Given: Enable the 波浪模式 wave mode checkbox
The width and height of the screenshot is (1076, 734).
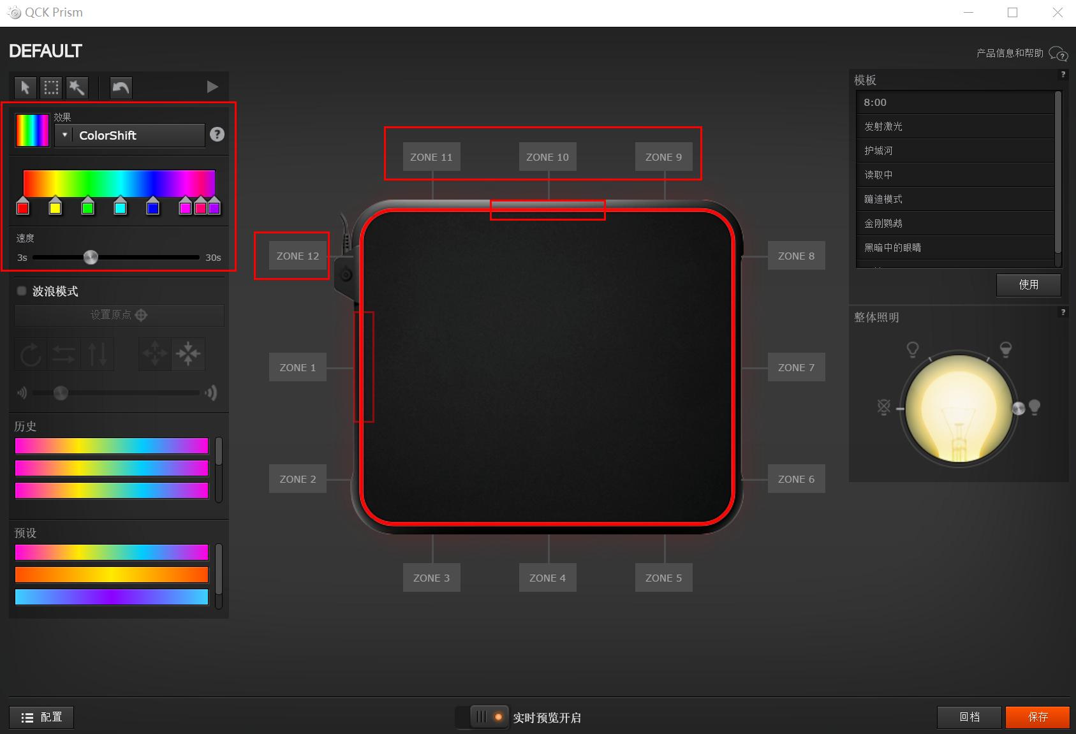Looking at the screenshot, I should point(22,291).
